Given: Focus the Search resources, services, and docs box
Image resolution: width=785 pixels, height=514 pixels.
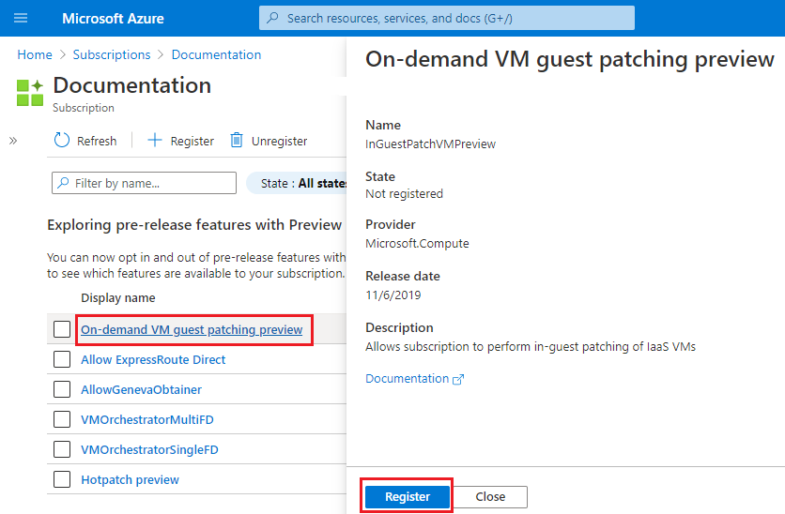Looking at the screenshot, I should 447,18.
